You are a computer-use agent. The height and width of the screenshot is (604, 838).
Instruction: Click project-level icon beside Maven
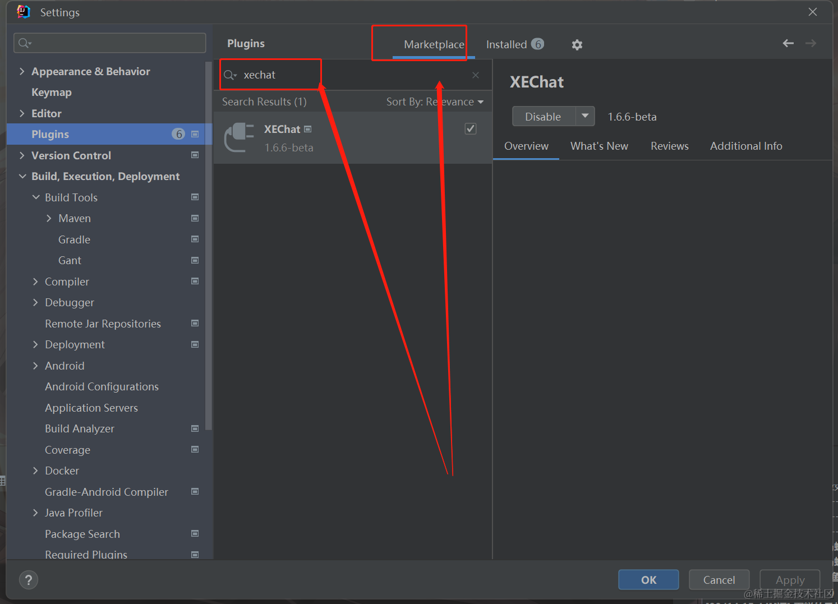pos(195,218)
